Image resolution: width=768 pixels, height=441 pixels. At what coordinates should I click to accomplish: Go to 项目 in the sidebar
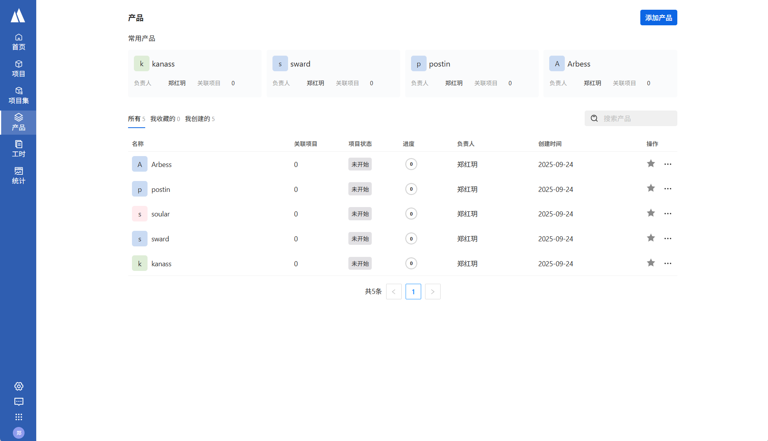click(18, 69)
